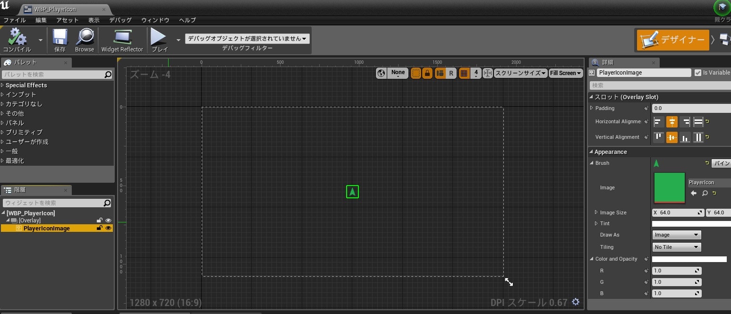Select WBP_PlayerIcon editor tab
Viewport: 731px width, 314px height.
(65, 9)
